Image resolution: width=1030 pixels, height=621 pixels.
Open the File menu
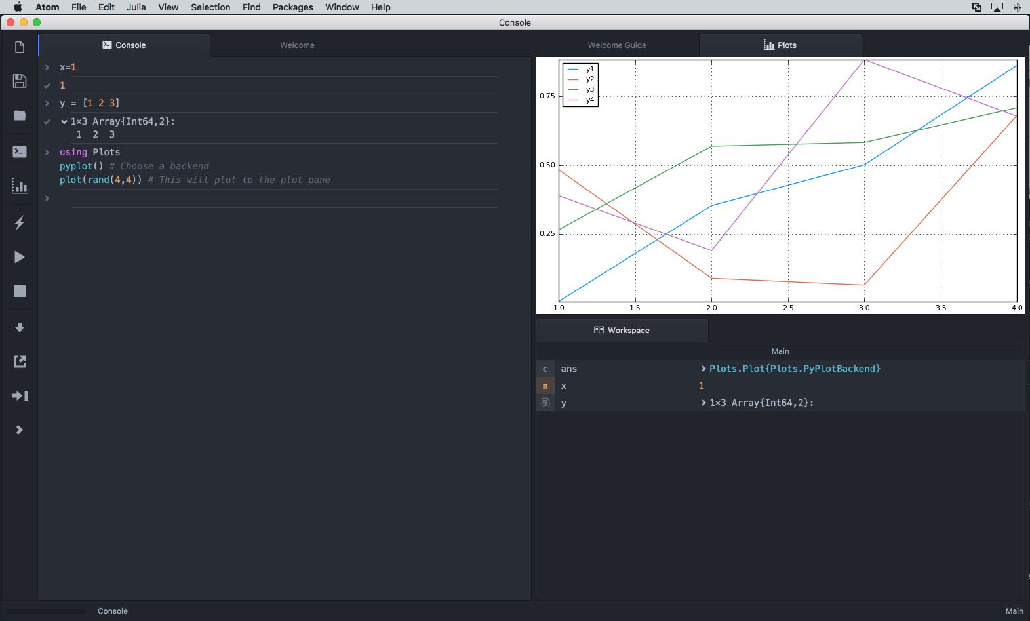click(x=79, y=7)
